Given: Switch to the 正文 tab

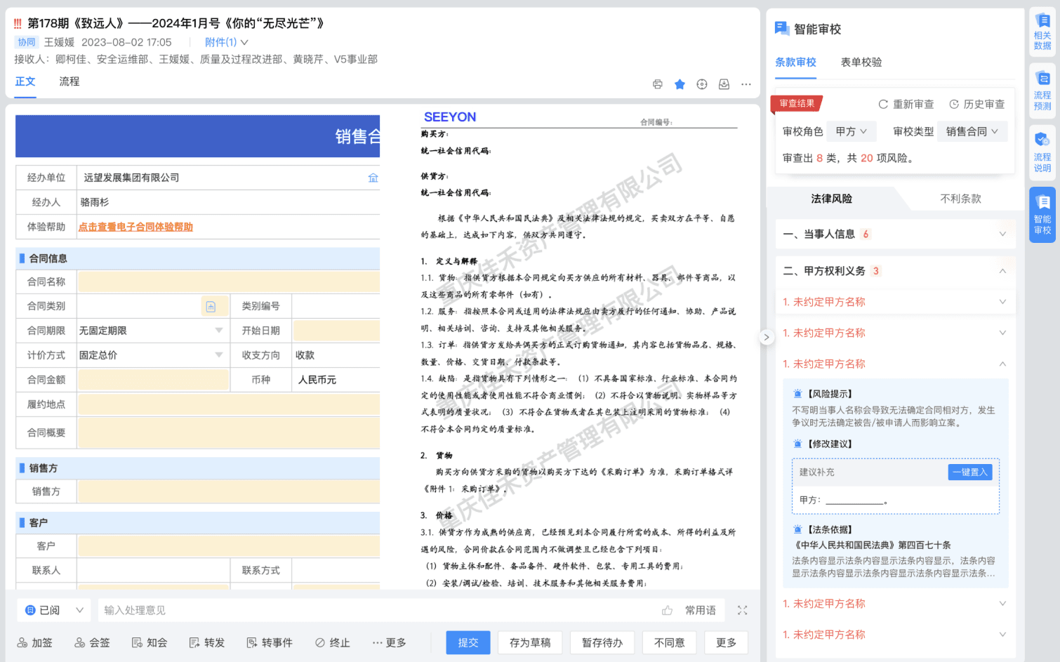Looking at the screenshot, I should click(25, 81).
